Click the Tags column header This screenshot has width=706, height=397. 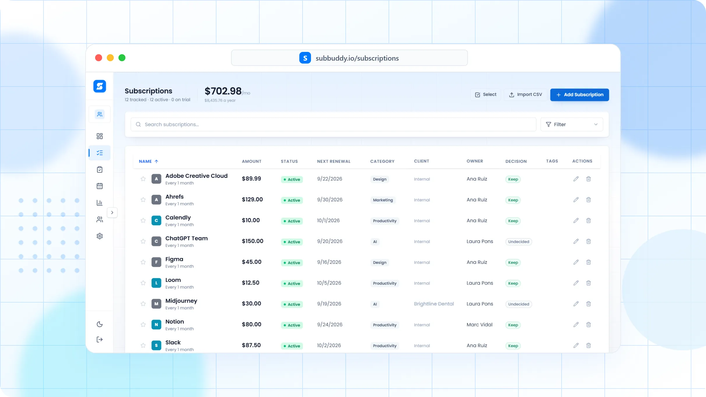[552, 161]
